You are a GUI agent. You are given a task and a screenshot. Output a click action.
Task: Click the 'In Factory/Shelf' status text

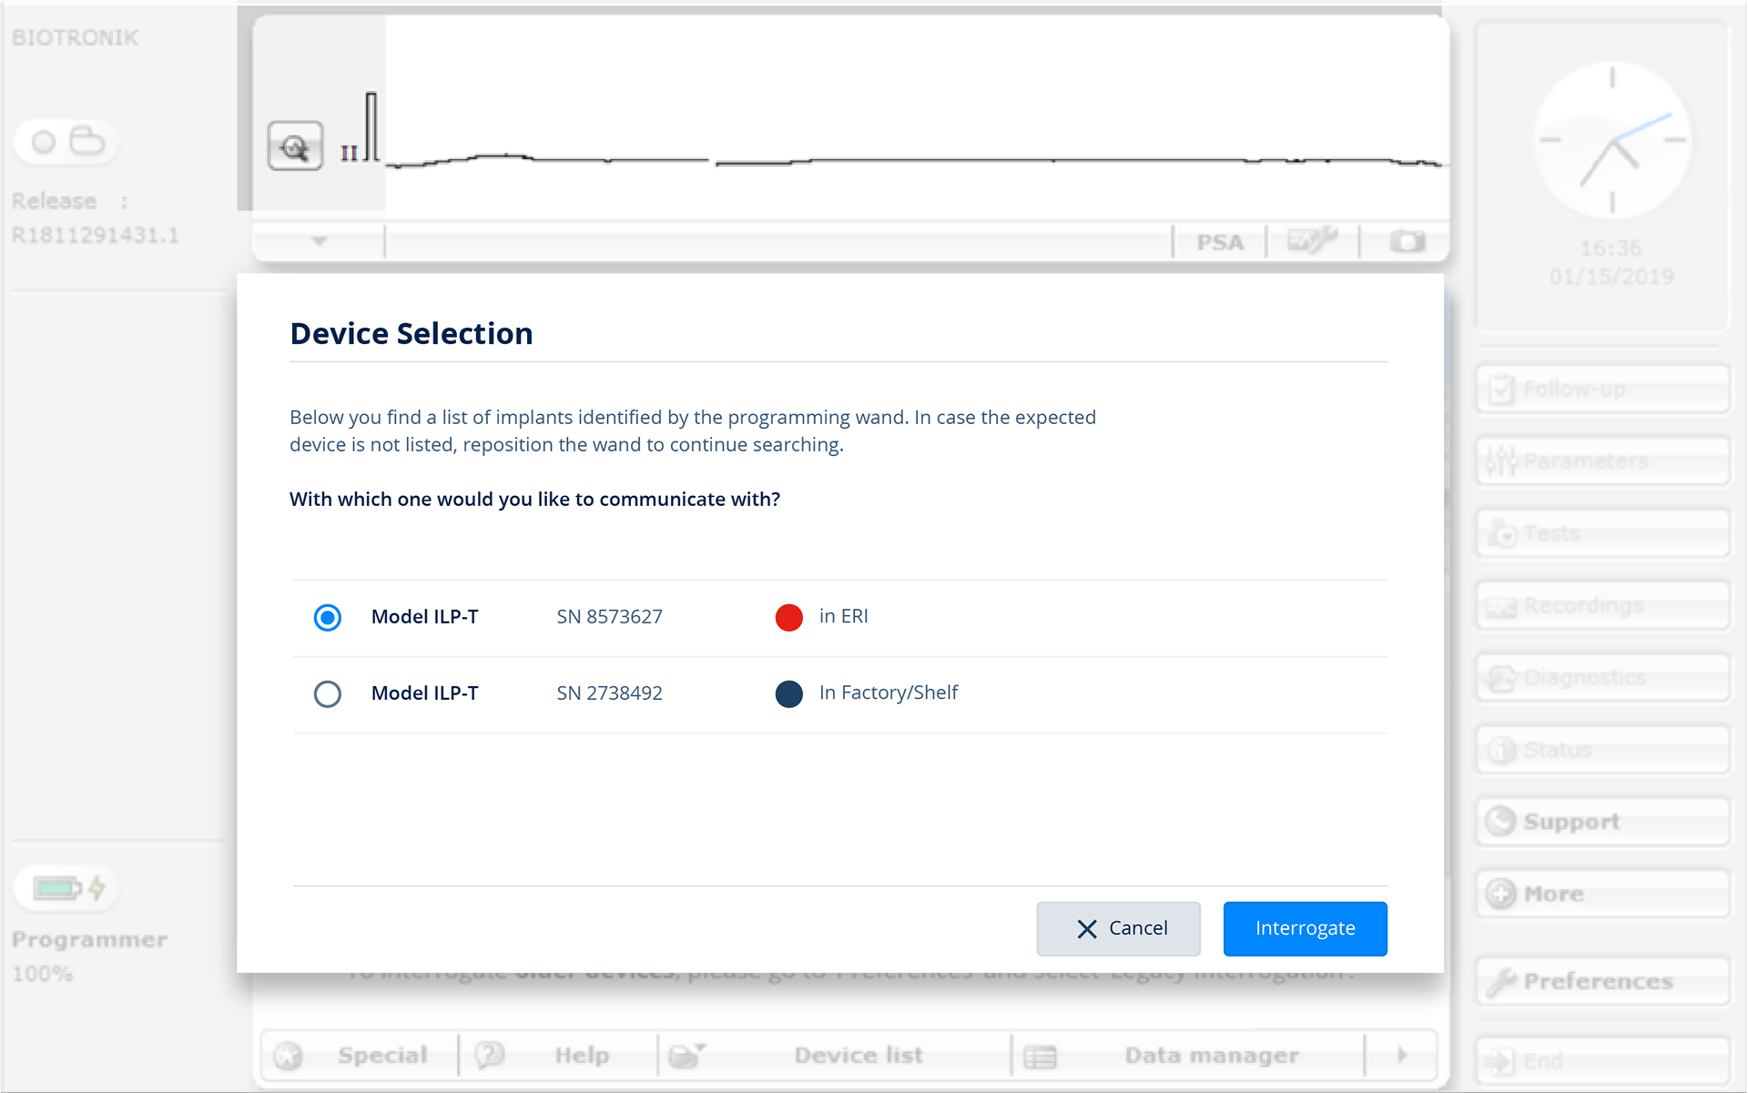click(x=888, y=693)
